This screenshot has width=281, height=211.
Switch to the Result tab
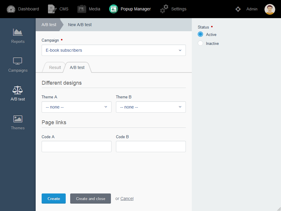(x=55, y=67)
